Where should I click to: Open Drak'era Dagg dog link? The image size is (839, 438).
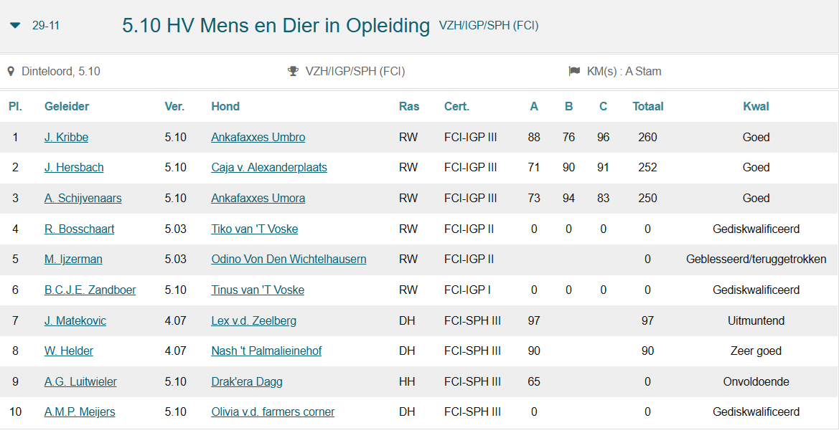(246, 382)
